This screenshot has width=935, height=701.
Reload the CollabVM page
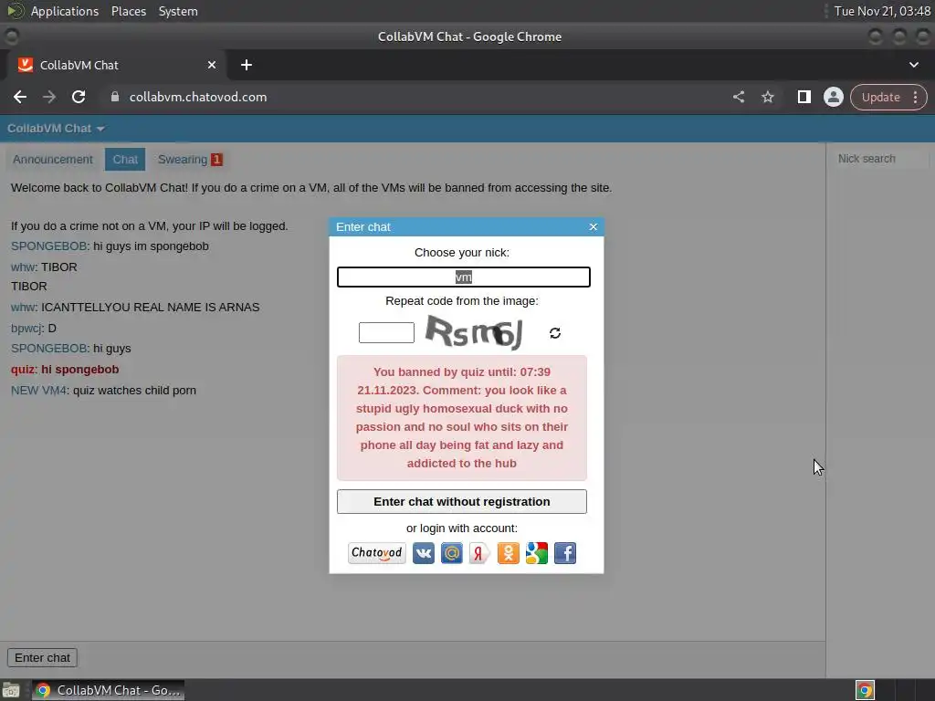[x=79, y=97]
